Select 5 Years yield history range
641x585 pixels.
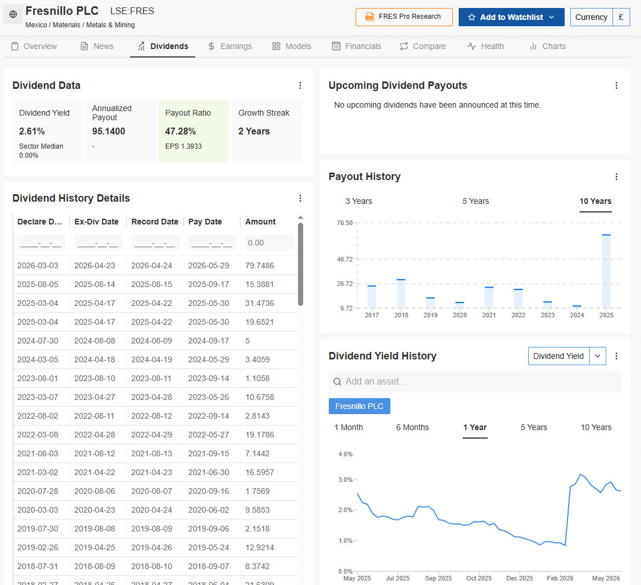point(533,427)
